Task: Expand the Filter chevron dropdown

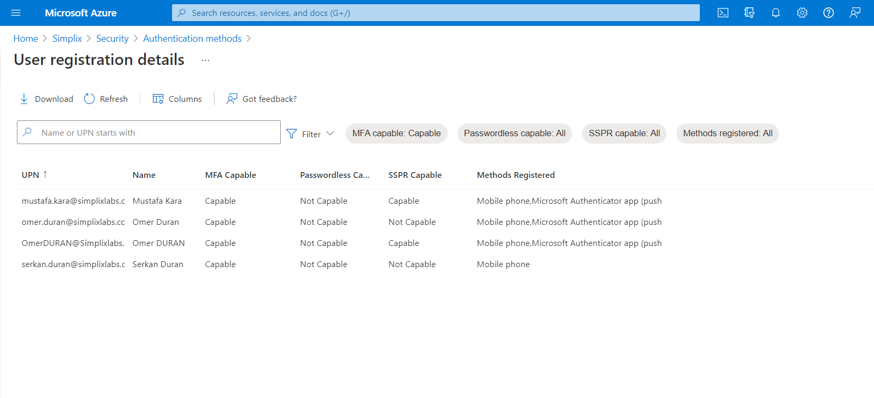Action: [330, 134]
